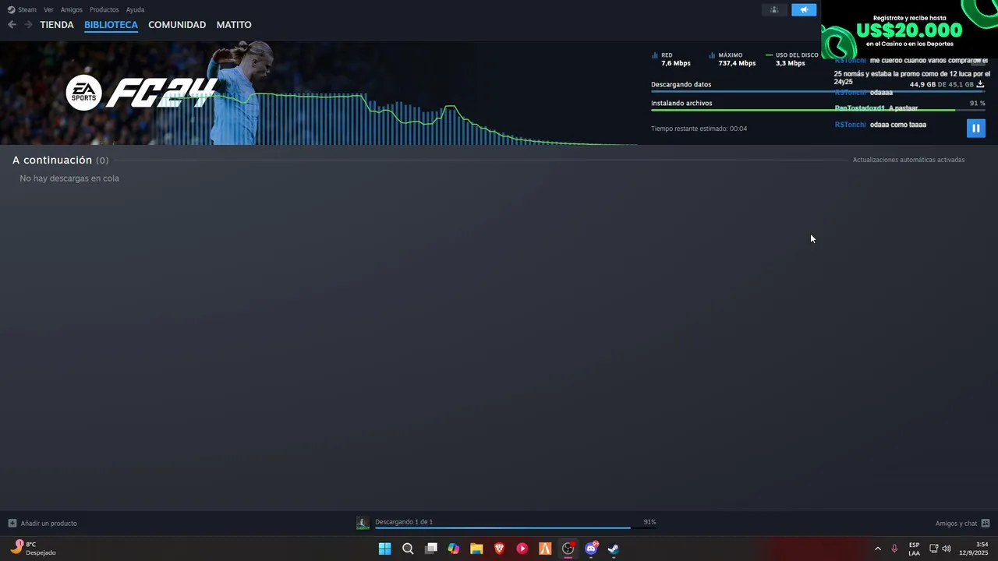Screen dimensions: 998x561
Task: Open the weather widget showing 8°C
Action: click(x=33, y=549)
